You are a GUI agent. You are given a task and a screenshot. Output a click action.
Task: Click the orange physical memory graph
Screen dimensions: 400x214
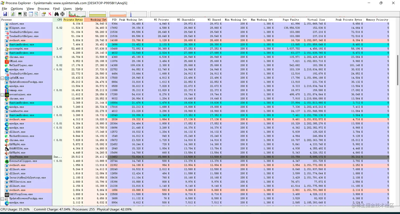coord(118,14)
